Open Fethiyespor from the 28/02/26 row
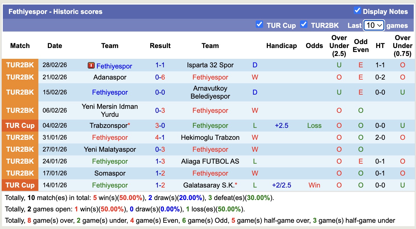Screen dimensions: 416x229 [114, 66]
